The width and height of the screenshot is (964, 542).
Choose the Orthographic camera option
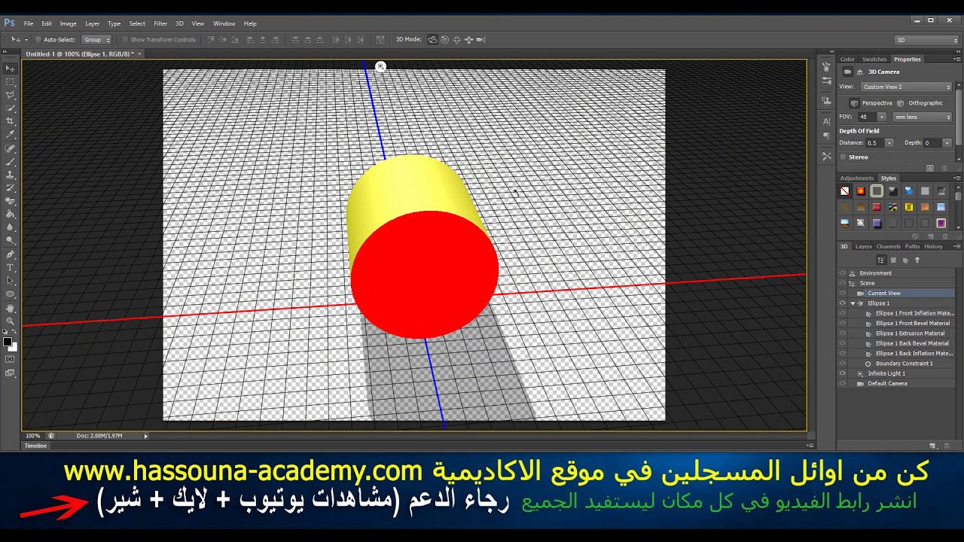tap(920, 103)
